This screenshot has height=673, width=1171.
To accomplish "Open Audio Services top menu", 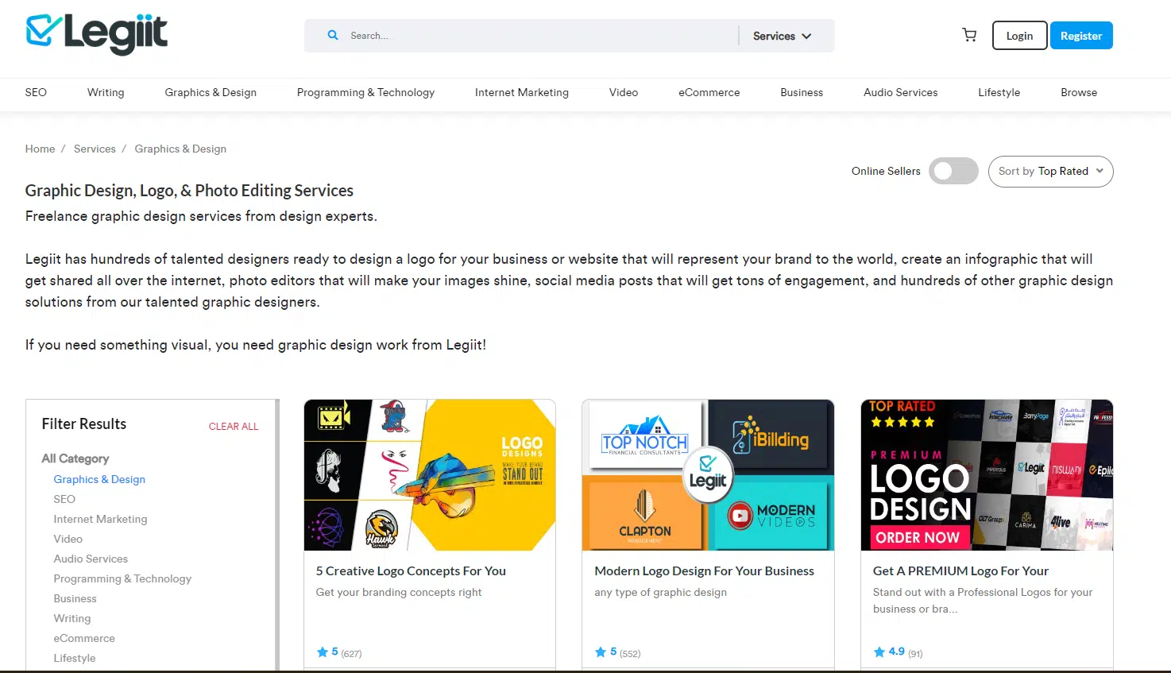I will [x=900, y=92].
